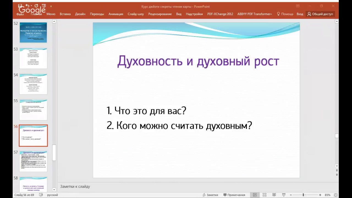The height and width of the screenshot is (198, 352).
Task: Switch to the Вставка tab
Action: click(x=65, y=14)
